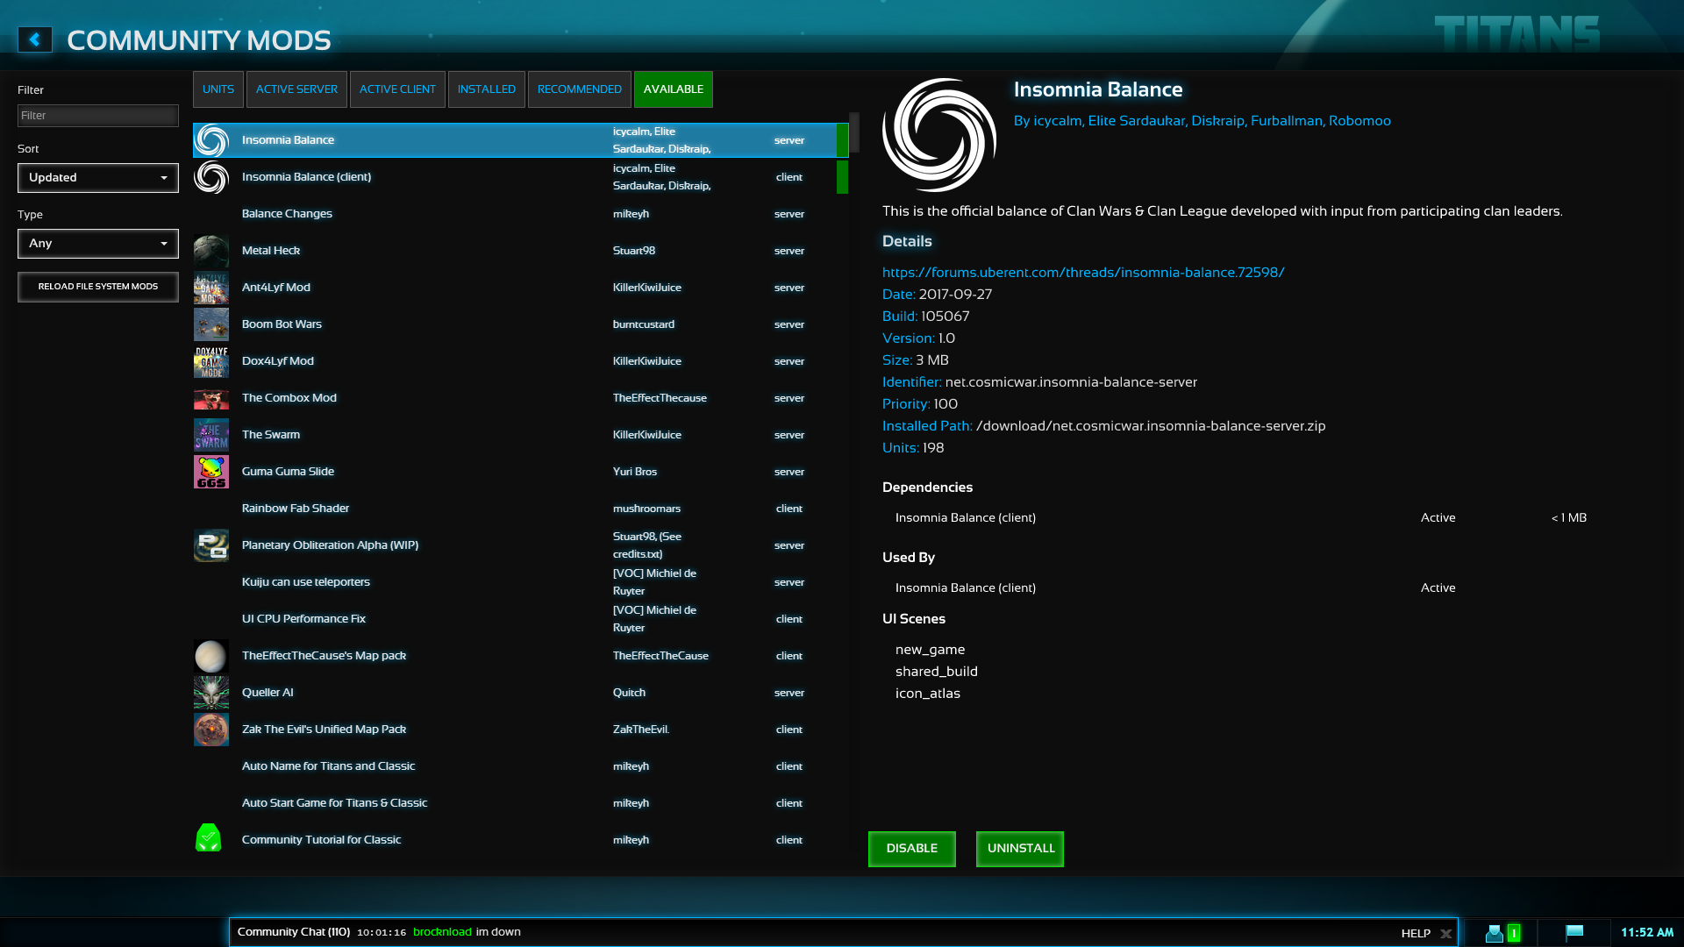Close the community chat bar
This screenshot has width=1684, height=947.
pos(1445,934)
